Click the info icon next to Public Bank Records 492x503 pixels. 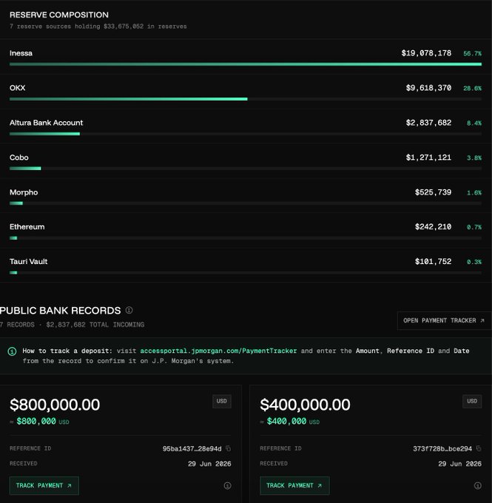[x=129, y=310]
